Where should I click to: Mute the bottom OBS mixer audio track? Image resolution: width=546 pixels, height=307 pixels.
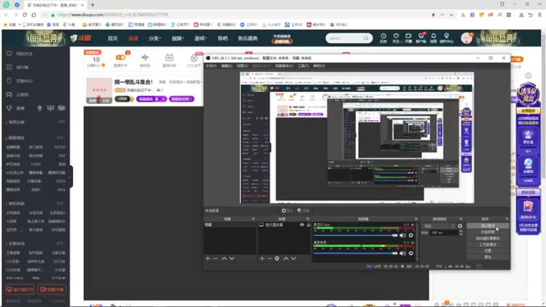point(403,253)
